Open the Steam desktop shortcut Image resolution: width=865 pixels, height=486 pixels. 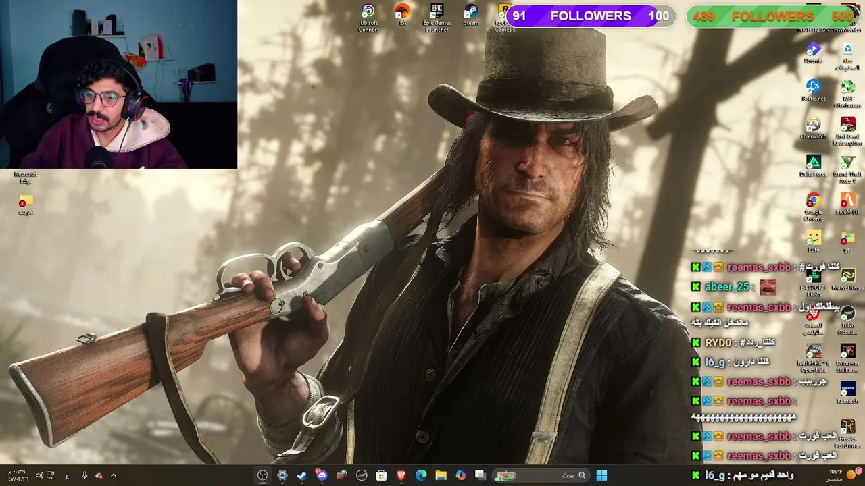point(471,15)
